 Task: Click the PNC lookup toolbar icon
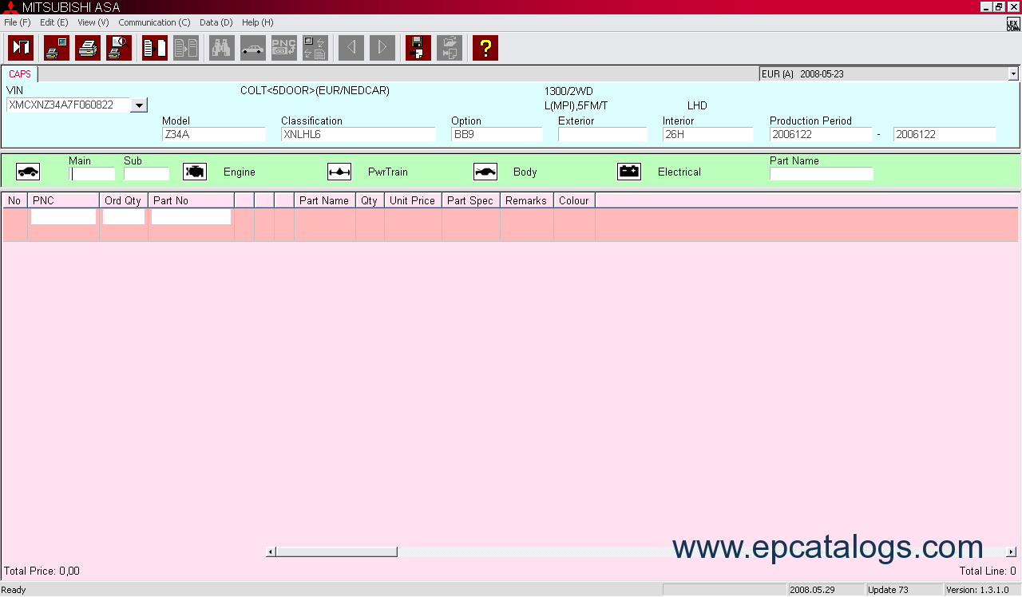coord(284,48)
